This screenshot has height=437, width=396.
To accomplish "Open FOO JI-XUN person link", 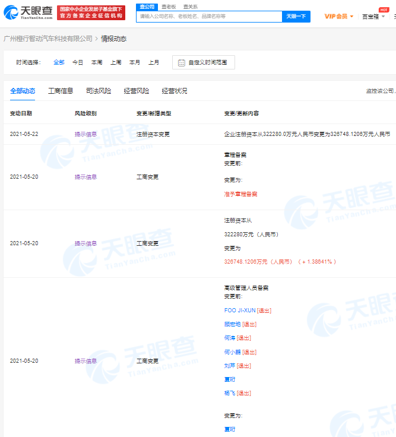I will (x=239, y=311).
